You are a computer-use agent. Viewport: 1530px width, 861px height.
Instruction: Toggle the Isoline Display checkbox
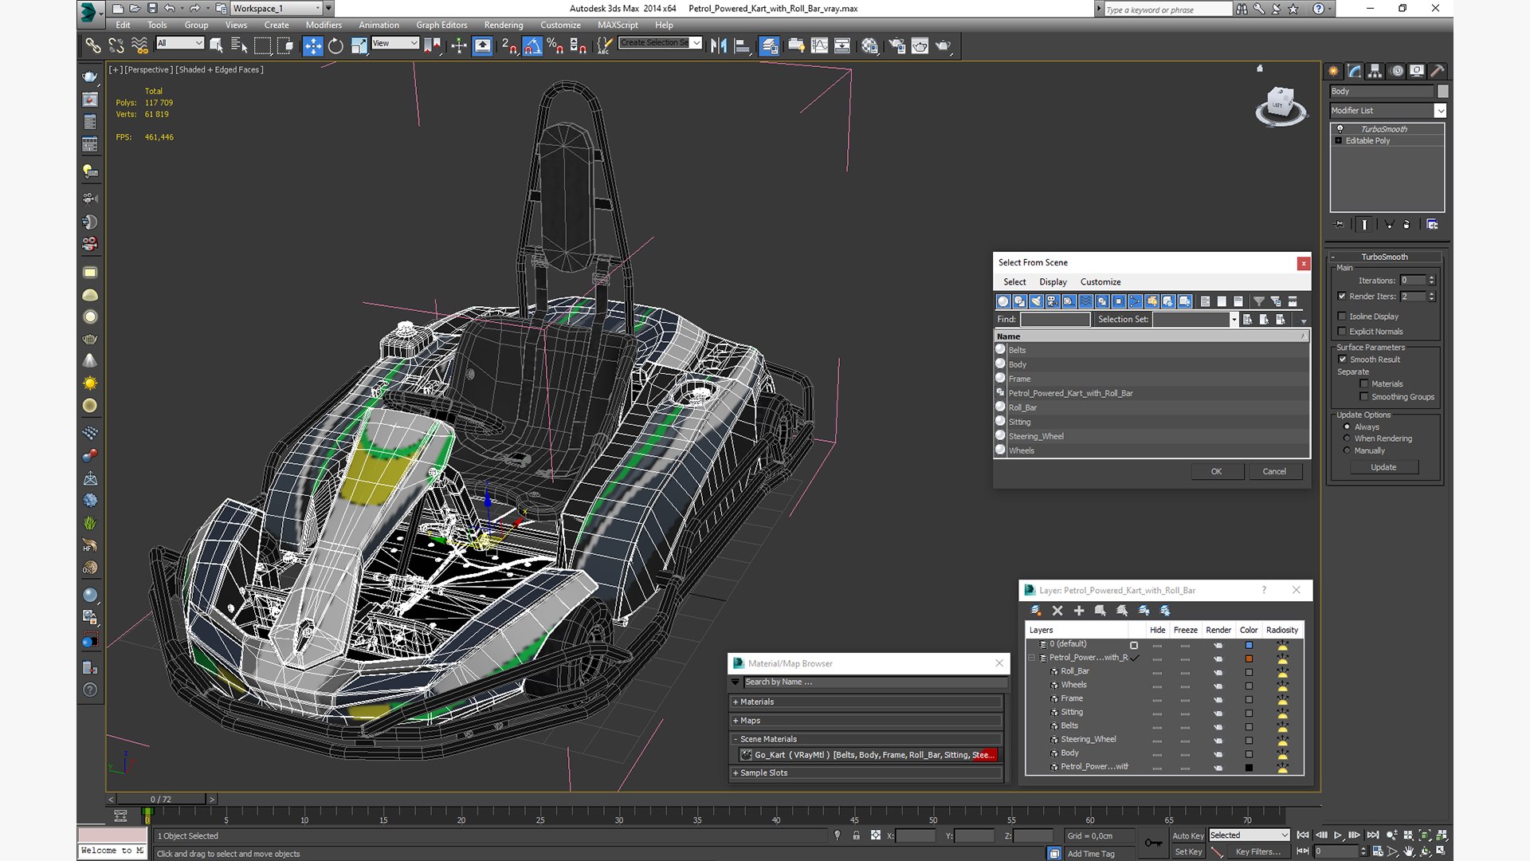pos(1342,316)
